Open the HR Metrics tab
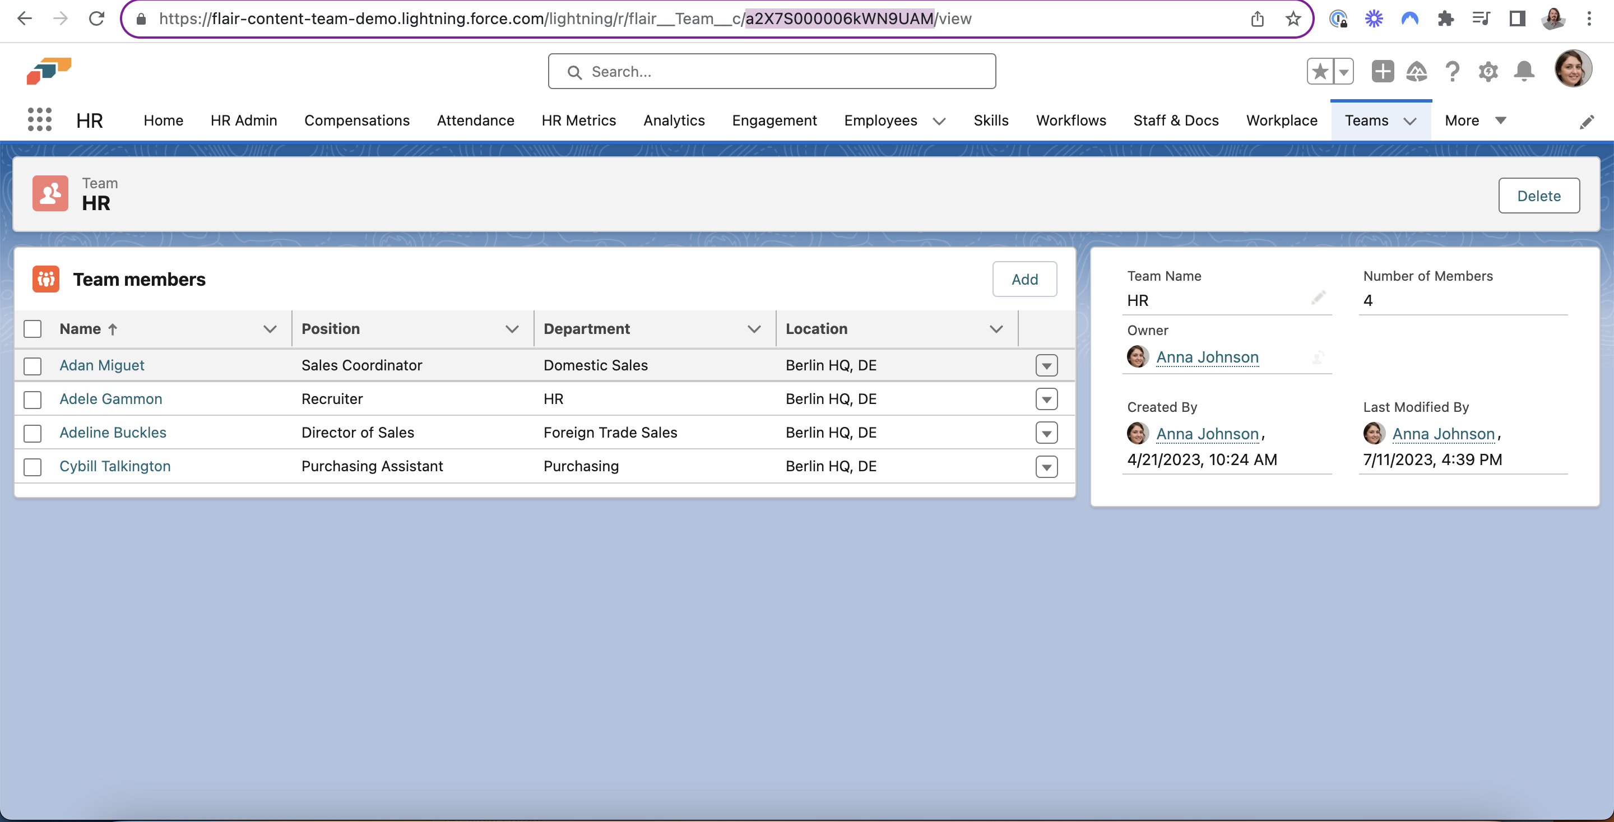Viewport: 1614px width, 822px height. [578, 120]
